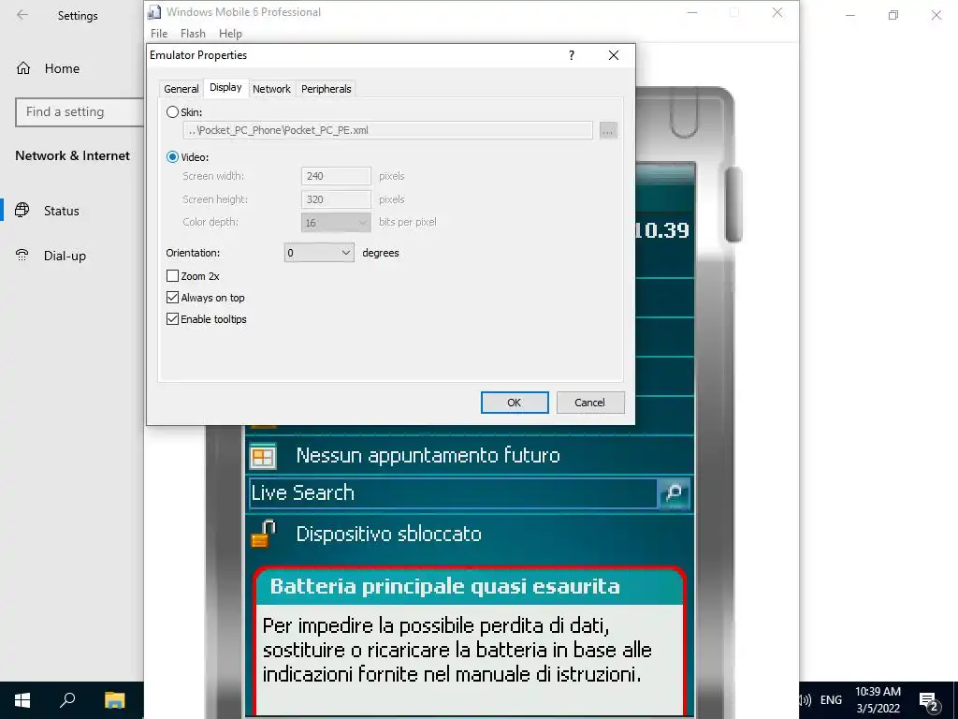Open the Help menu in emulator
This screenshot has height=719, width=958.
pos(230,34)
